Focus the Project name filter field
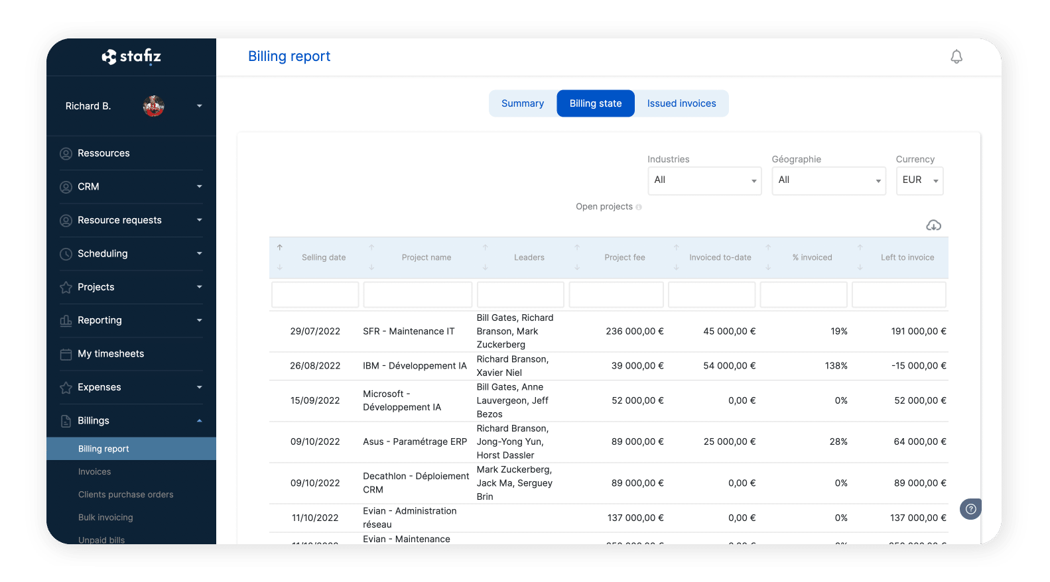The image size is (1050, 582). coord(418,295)
